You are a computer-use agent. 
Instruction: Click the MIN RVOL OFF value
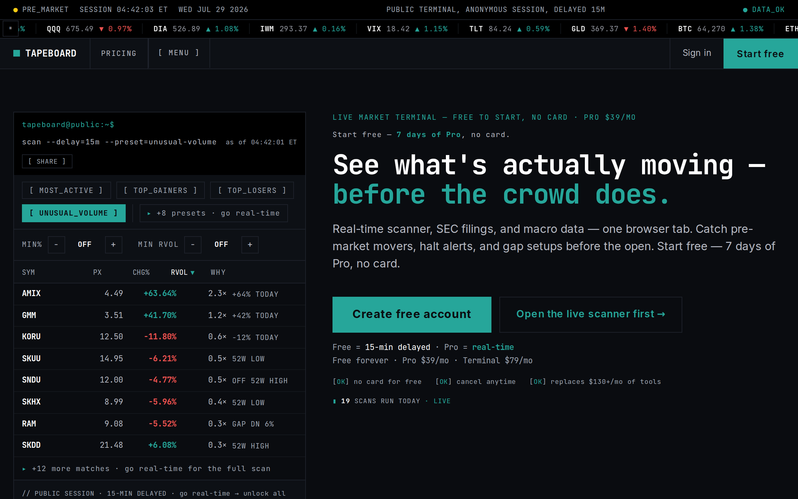(221, 245)
